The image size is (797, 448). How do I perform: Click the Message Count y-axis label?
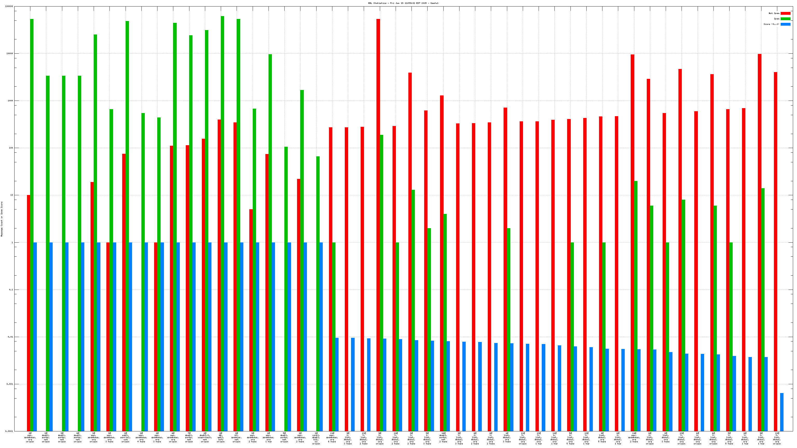(2, 219)
